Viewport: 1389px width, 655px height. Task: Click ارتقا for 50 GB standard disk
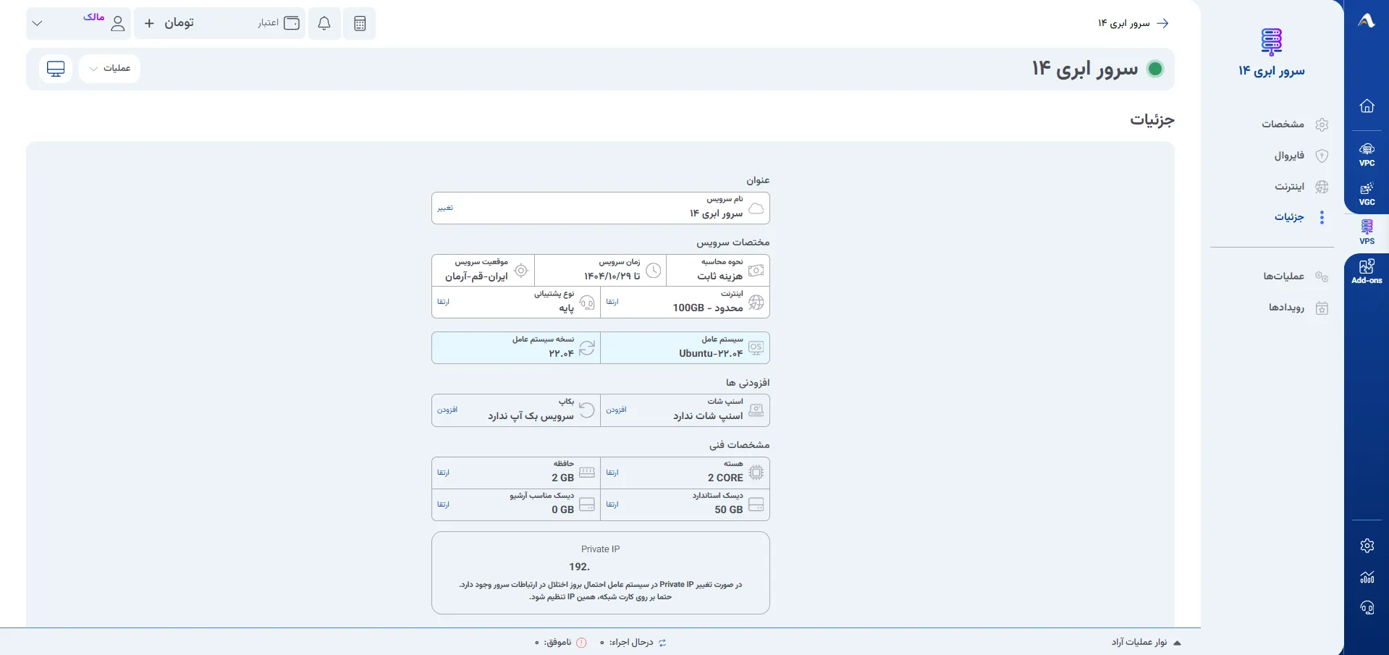[612, 504]
